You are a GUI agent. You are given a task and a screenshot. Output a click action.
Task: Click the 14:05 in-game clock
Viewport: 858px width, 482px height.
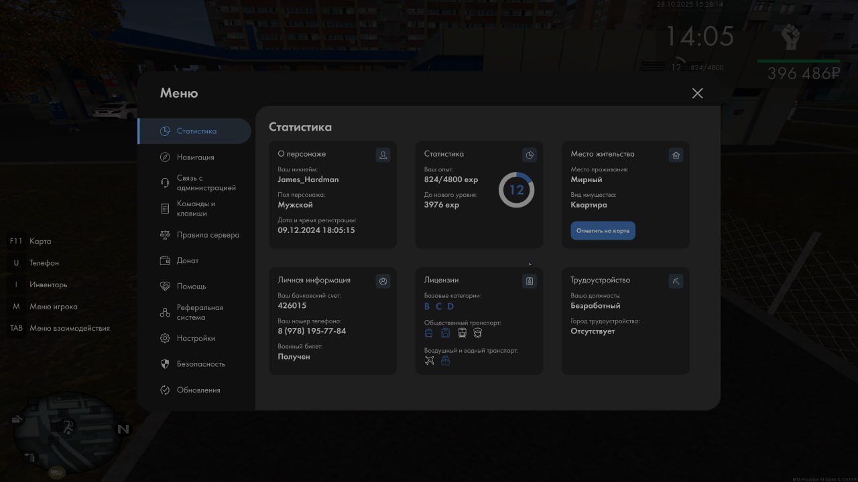(x=699, y=36)
